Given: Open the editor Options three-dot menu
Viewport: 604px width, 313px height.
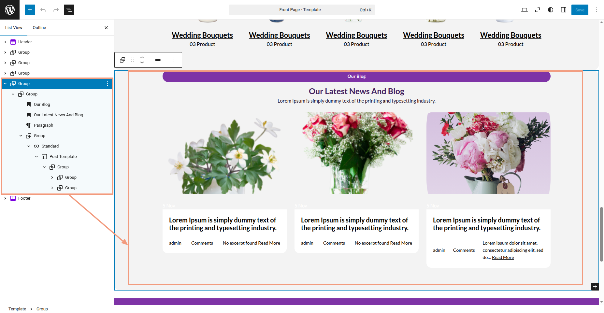Looking at the screenshot, I should click(596, 10).
